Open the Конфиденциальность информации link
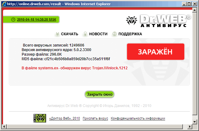 pyautogui.click(x=138, y=119)
